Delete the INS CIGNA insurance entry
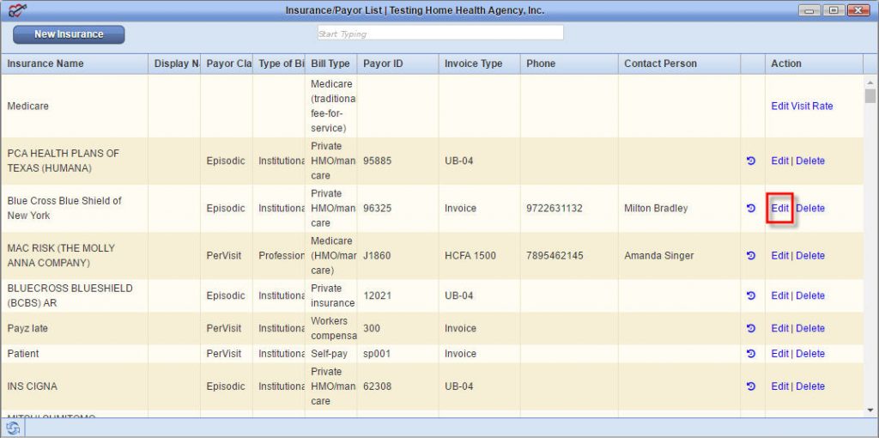 tap(810, 386)
